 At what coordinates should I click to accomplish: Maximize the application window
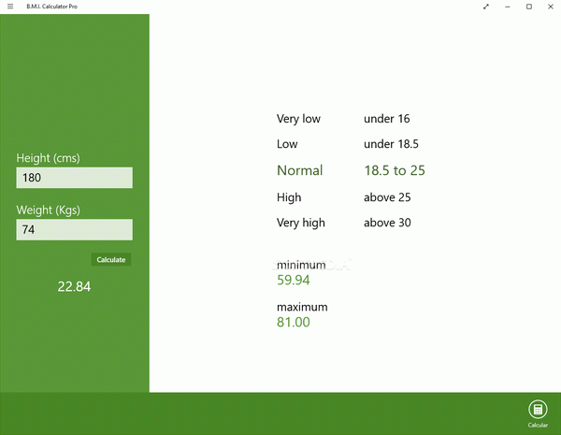click(x=529, y=7)
